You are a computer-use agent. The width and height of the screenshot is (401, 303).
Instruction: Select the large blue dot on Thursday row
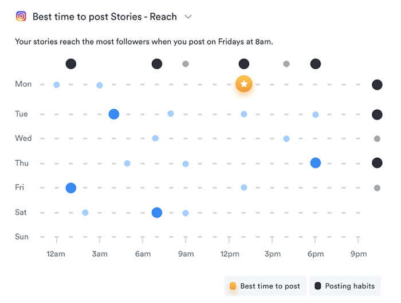[x=316, y=163]
